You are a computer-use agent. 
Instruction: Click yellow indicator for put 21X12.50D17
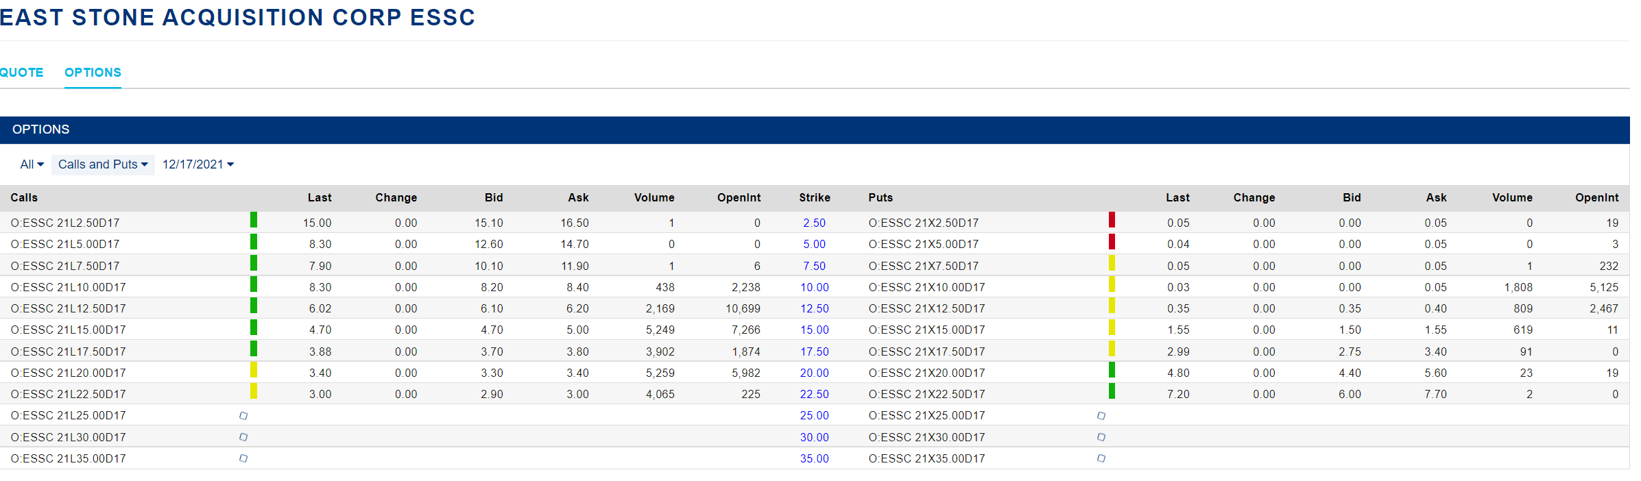tap(1112, 305)
